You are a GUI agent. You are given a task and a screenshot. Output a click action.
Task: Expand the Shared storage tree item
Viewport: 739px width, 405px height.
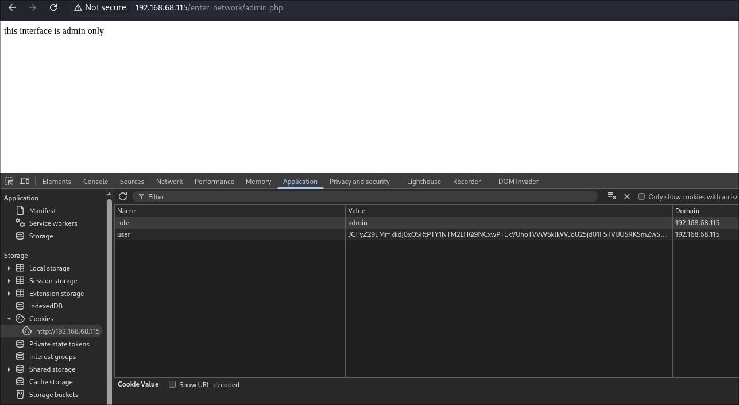pyautogui.click(x=9, y=369)
